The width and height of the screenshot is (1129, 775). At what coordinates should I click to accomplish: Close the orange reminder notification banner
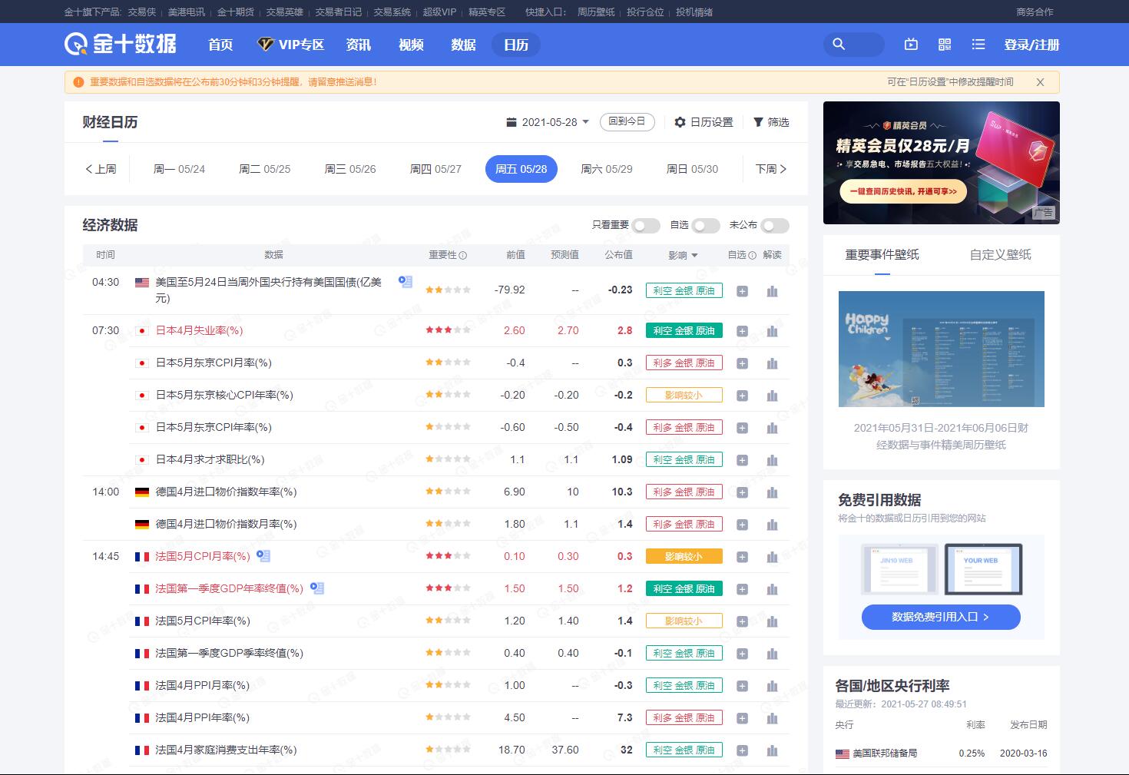coord(1040,82)
